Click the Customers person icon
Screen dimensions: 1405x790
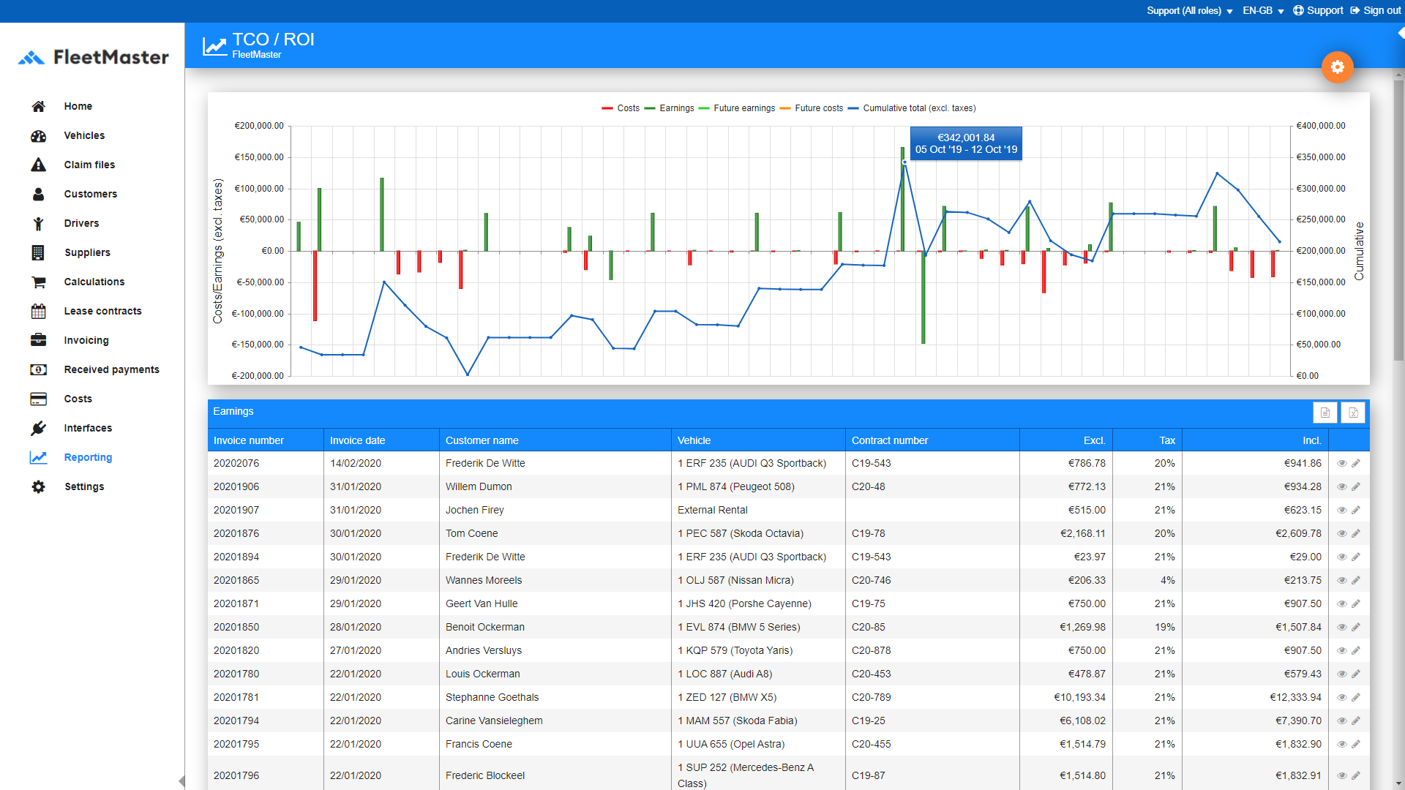pos(39,195)
